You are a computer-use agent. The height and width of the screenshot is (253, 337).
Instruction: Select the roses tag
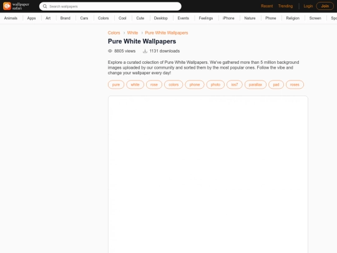(x=295, y=84)
